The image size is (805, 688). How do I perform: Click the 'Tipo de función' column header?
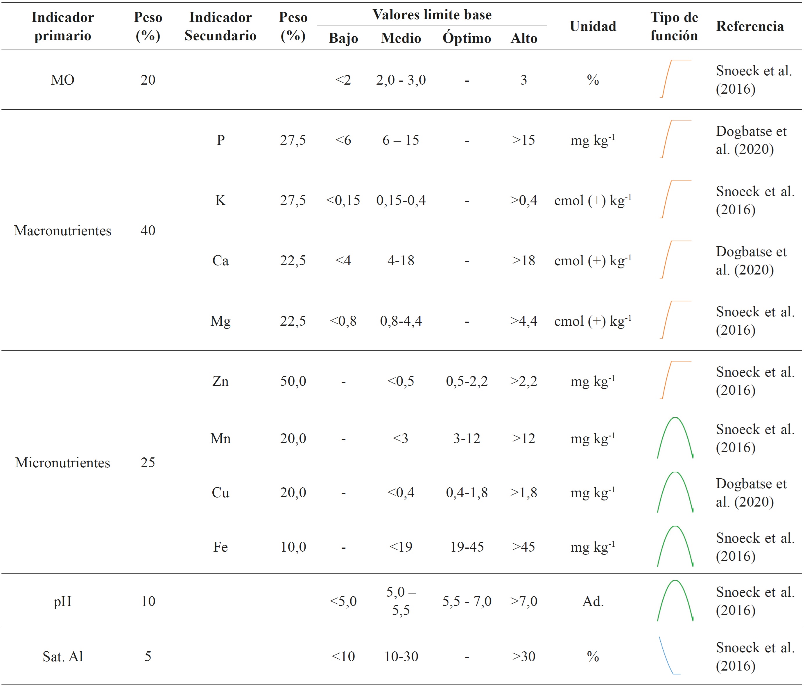coord(674,26)
